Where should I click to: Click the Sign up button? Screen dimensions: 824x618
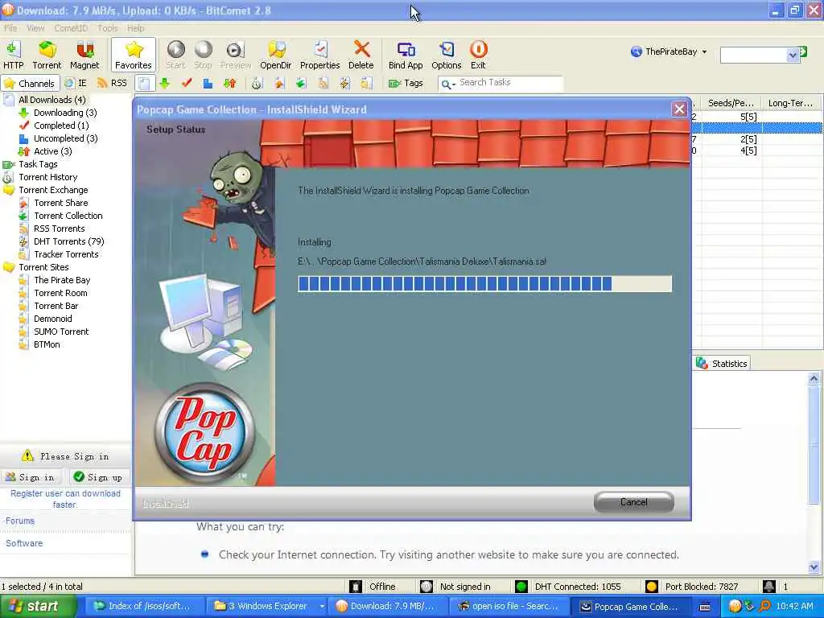click(99, 477)
